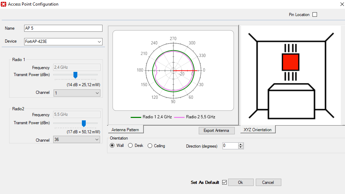Expand the Radio 1 Channel dropdown
345x194 pixels.
(77, 93)
